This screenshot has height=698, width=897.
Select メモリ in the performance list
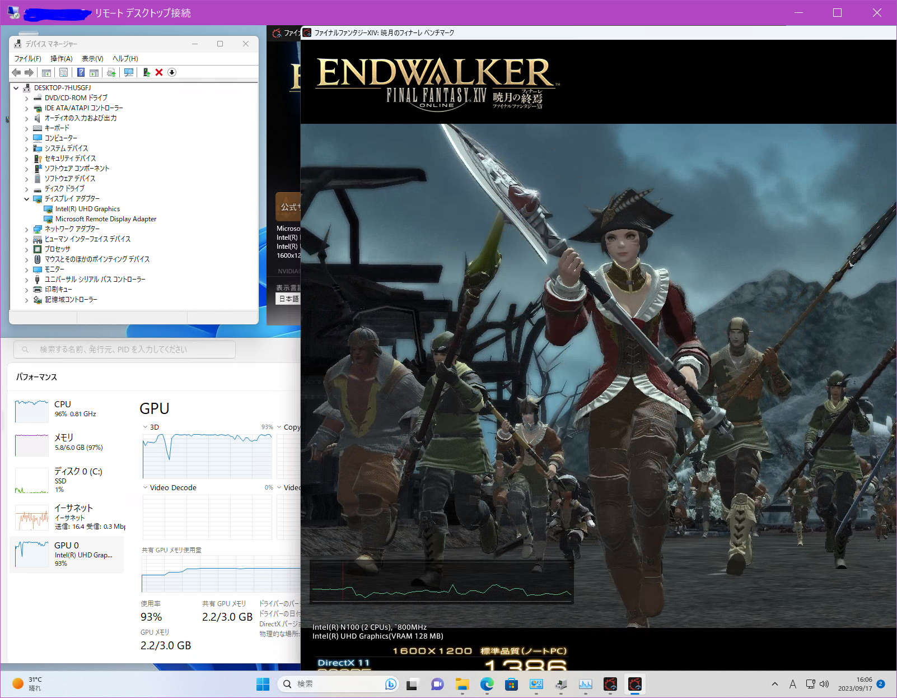click(x=63, y=442)
